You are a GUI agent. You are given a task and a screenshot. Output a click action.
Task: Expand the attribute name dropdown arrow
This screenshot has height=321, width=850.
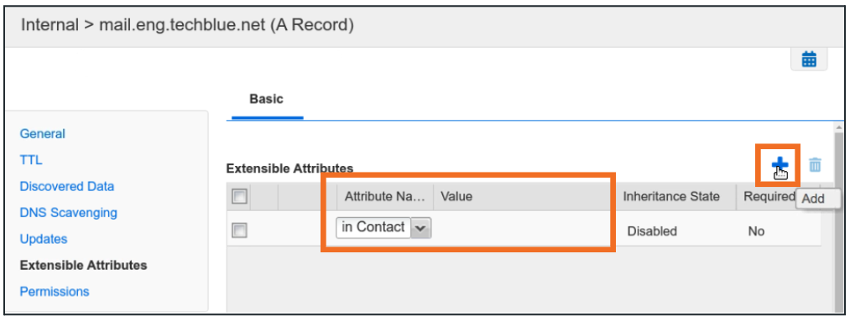pyautogui.click(x=421, y=228)
